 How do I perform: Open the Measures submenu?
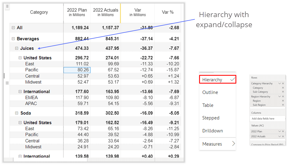point(218,144)
